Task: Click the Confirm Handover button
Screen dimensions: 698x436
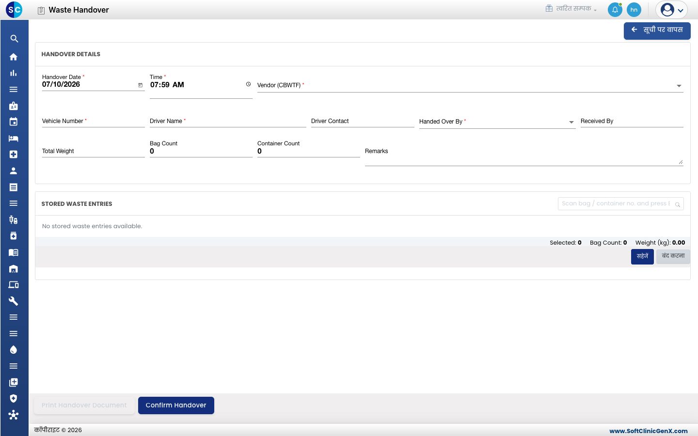Action: (x=176, y=405)
